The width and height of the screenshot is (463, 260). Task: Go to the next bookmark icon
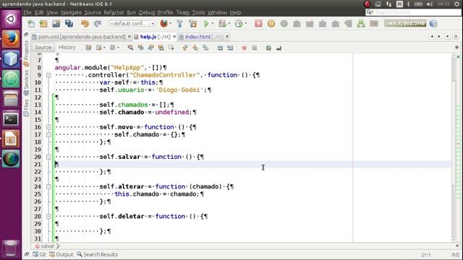[x=195, y=48]
